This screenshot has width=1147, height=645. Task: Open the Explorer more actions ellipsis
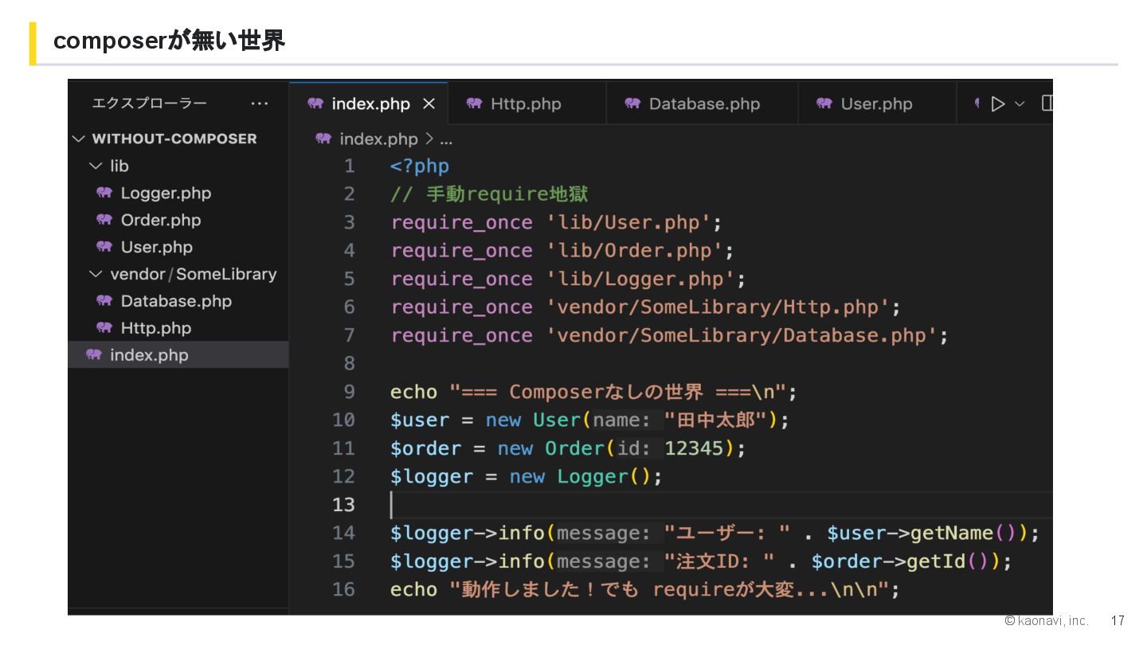[x=260, y=104]
